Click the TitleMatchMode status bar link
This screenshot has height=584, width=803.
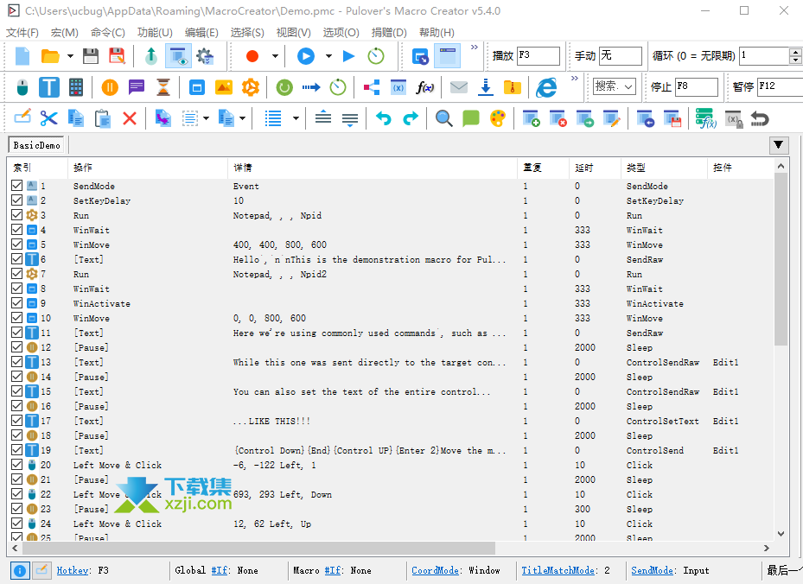coord(558,570)
